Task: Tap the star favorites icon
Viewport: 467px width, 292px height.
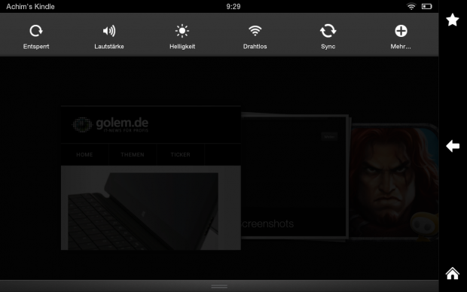Action: 453,20
